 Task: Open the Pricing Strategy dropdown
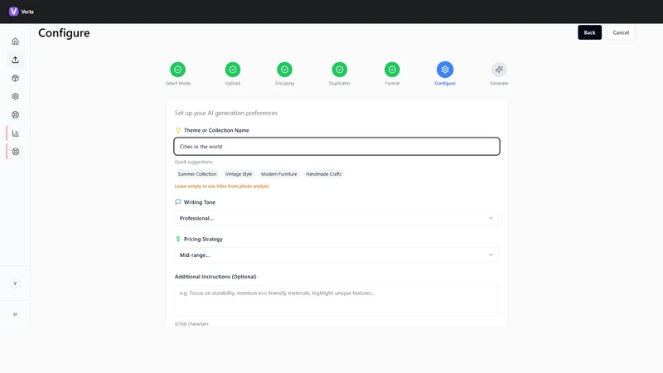[x=336, y=255]
